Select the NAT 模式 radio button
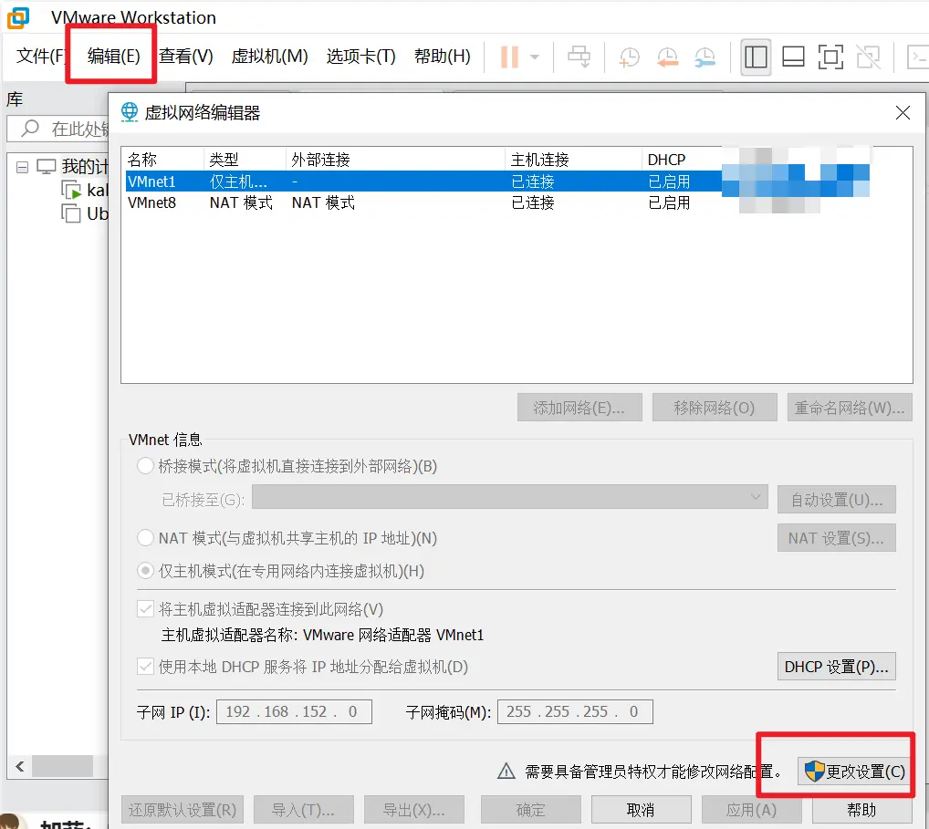Viewport: 929px width, 829px height. [145, 538]
